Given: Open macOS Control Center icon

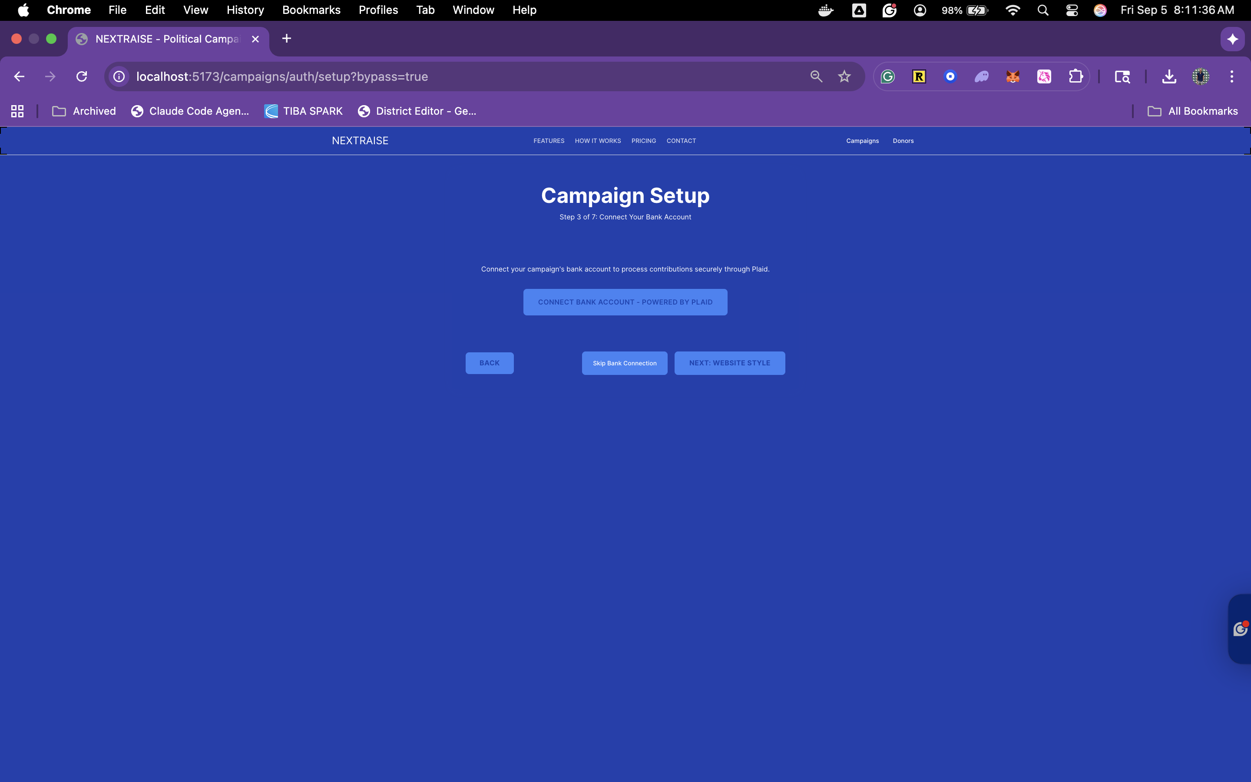Looking at the screenshot, I should coord(1072,10).
